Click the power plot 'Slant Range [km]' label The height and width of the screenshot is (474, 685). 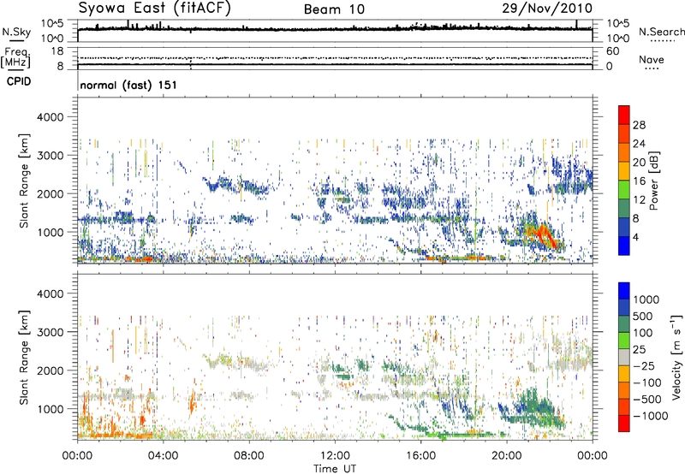24,181
